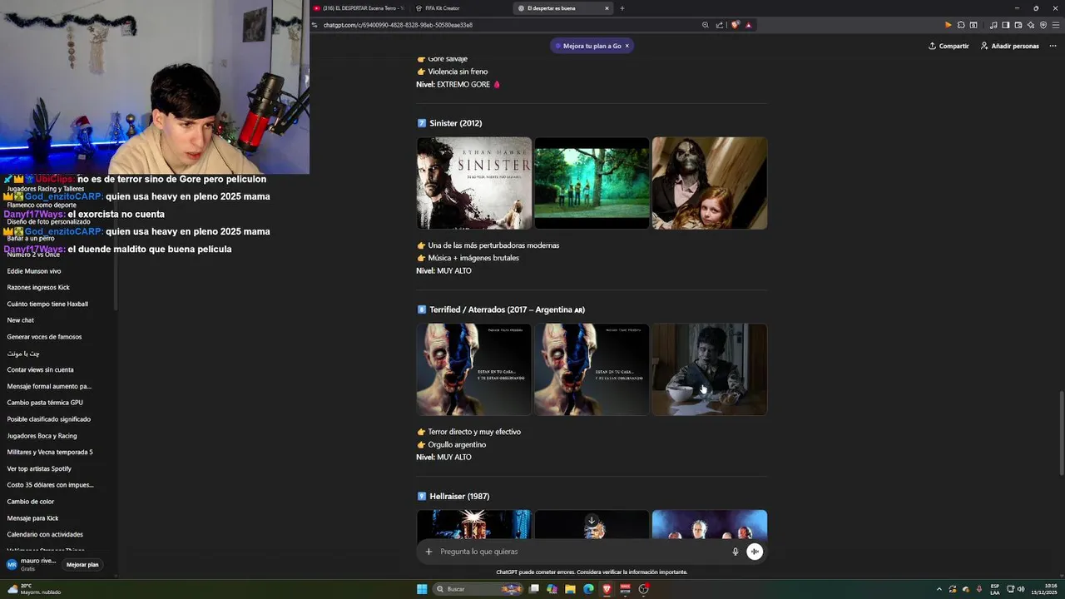Open Leo AI sparkle icon
1065x599 pixels.
click(1030, 25)
